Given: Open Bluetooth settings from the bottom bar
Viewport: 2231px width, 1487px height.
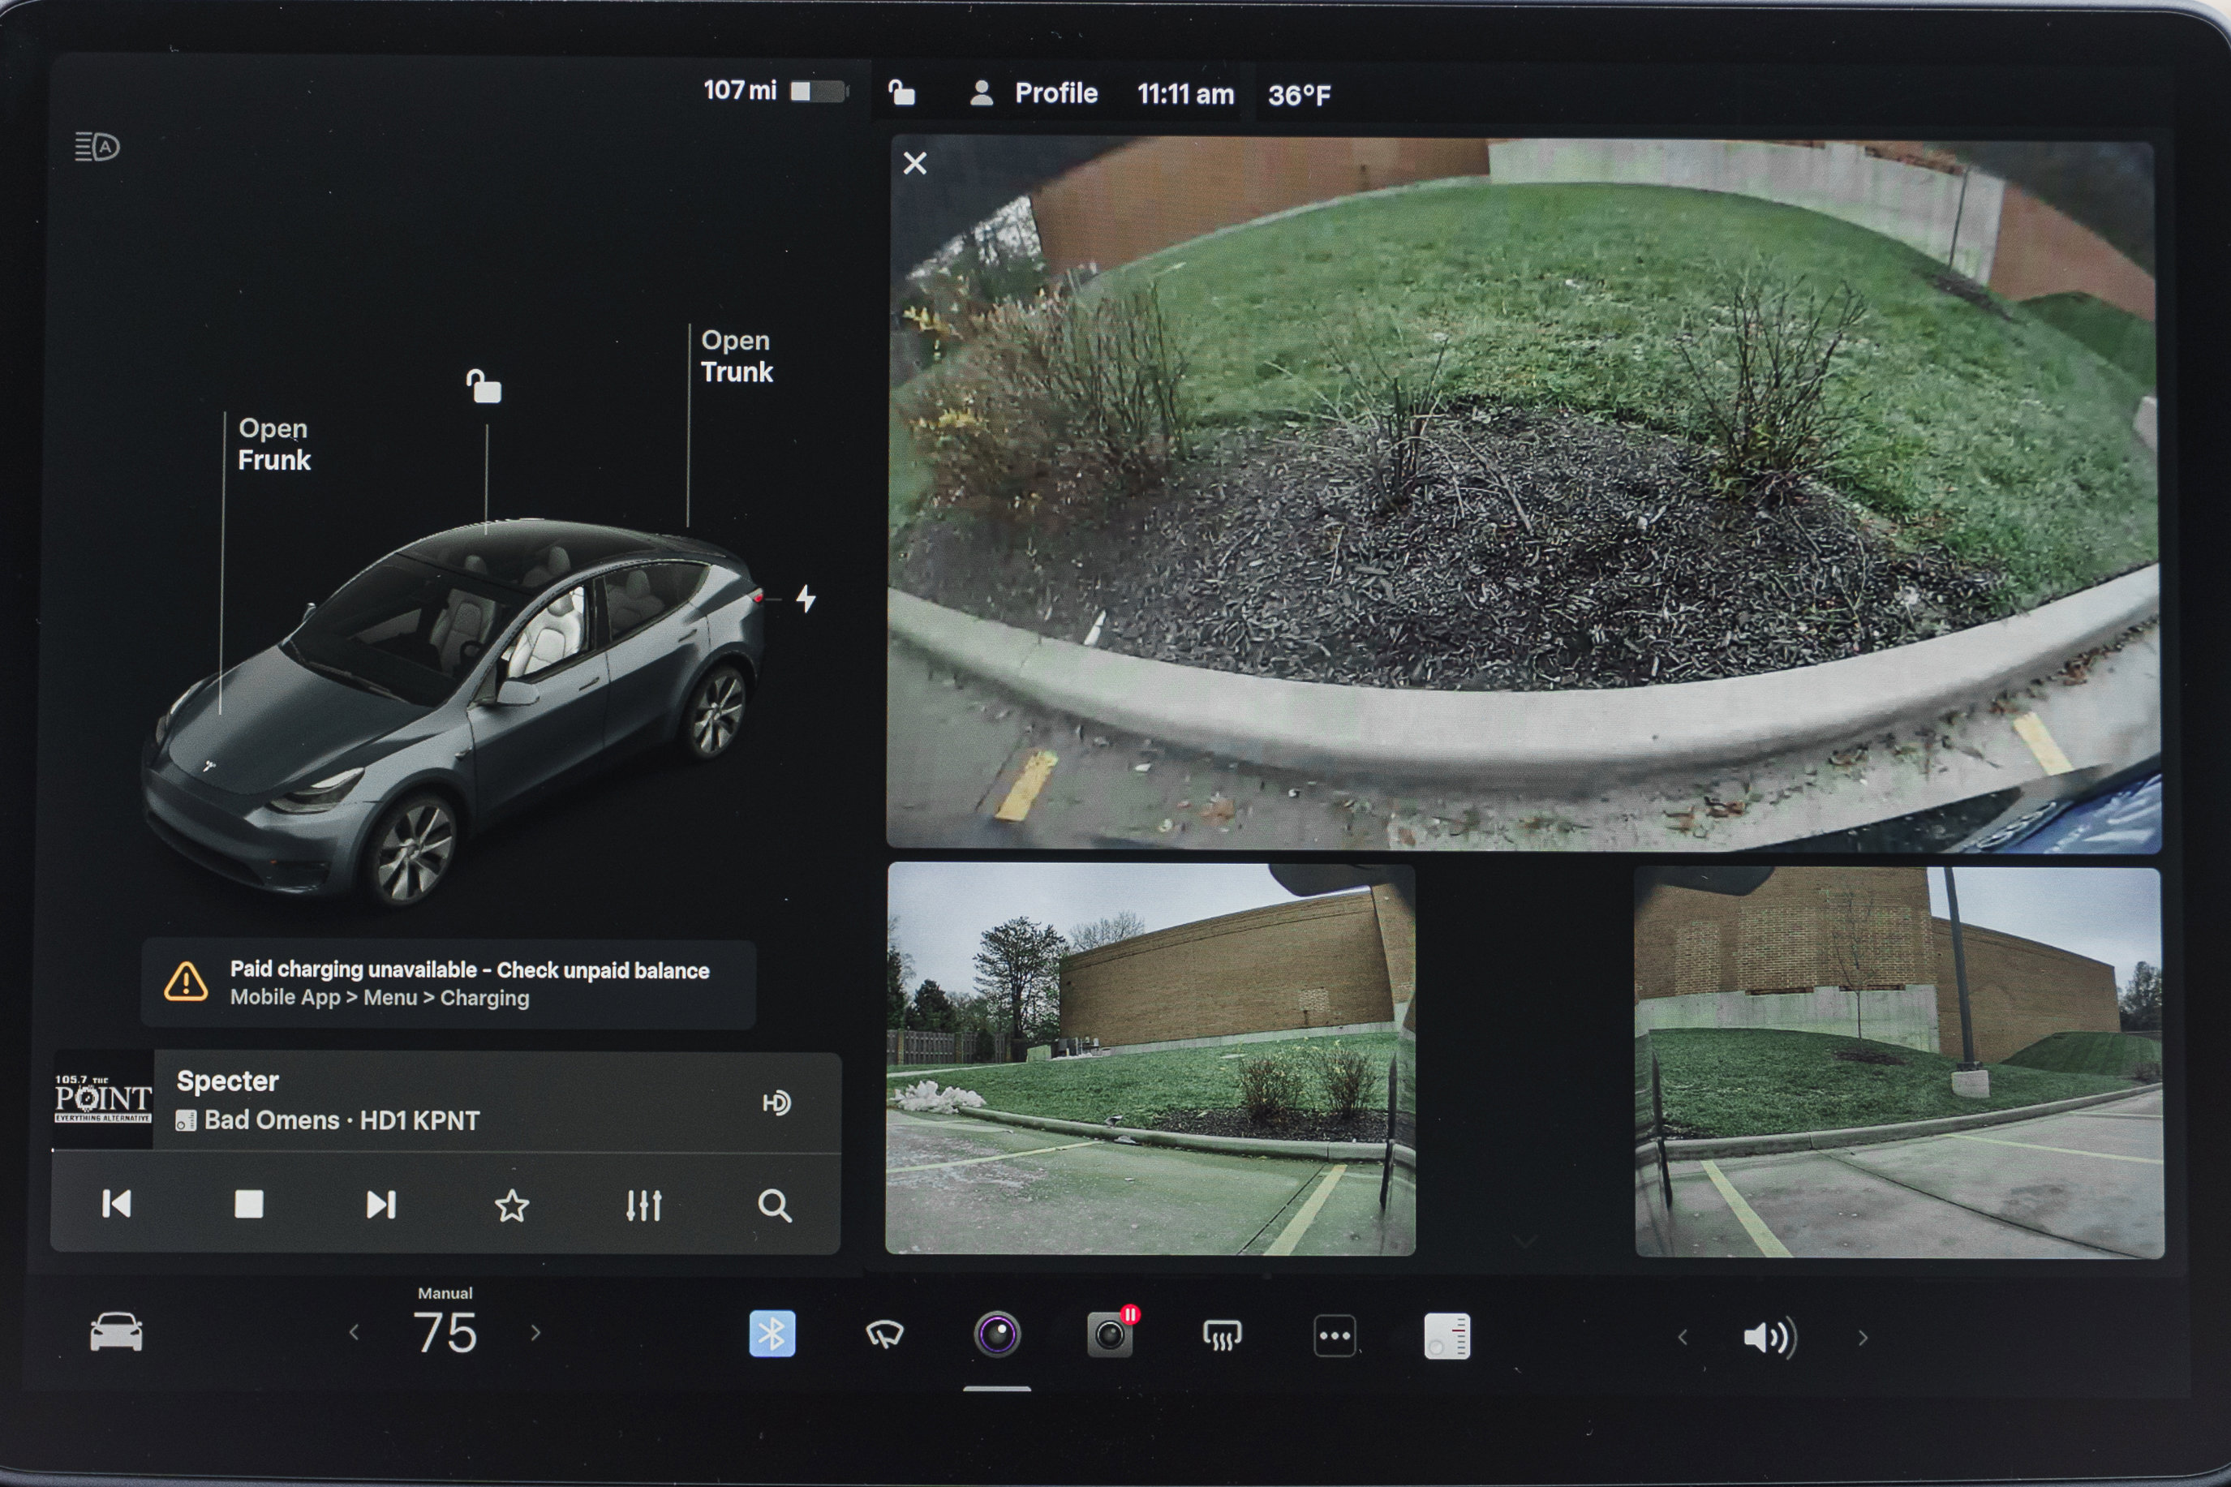Looking at the screenshot, I should [773, 1334].
